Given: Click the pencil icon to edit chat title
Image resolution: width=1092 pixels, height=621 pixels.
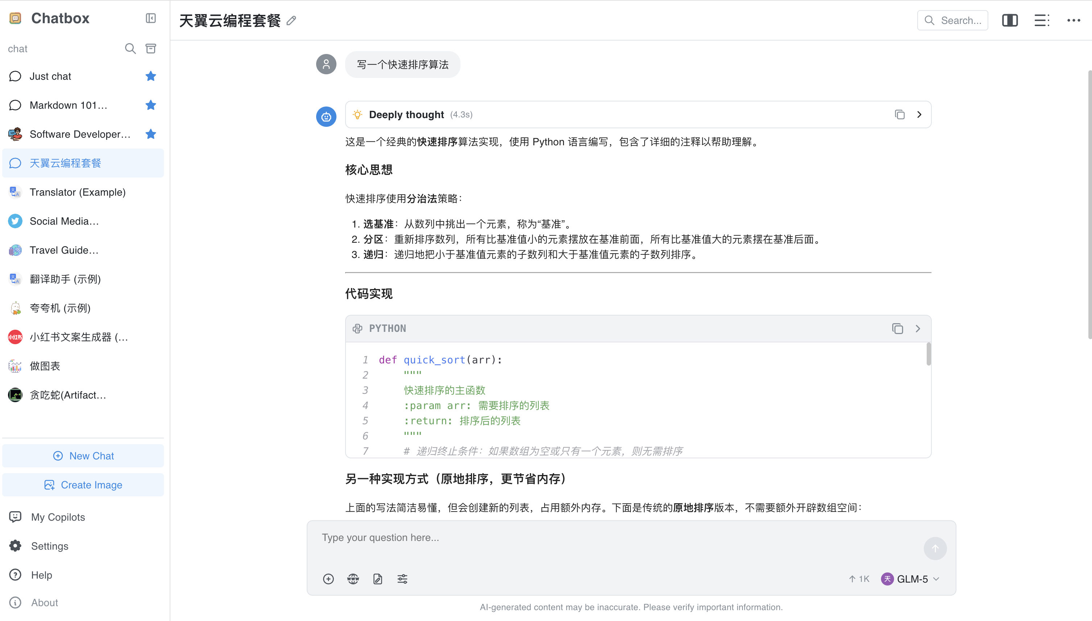Looking at the screenshot, I should tap(291, 21).
